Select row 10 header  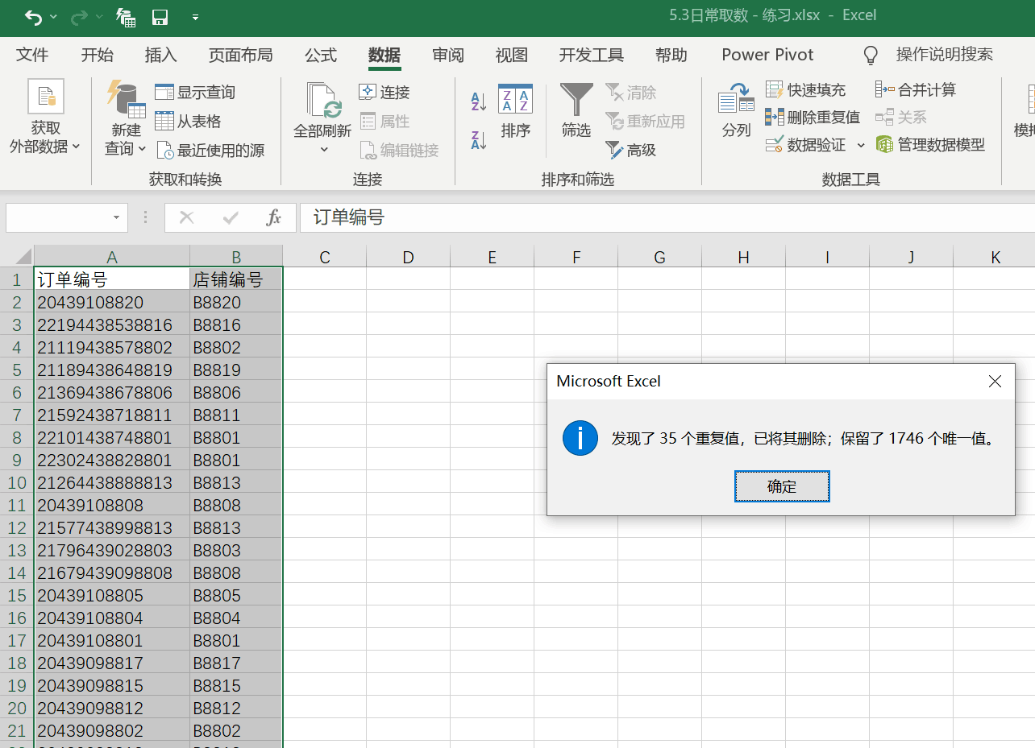point(17,483)
